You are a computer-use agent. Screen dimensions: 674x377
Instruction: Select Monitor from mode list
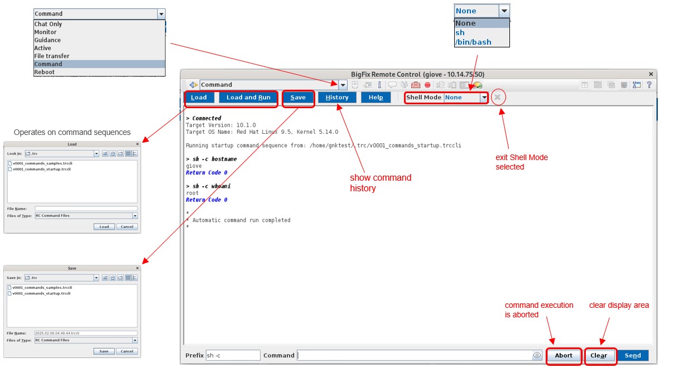click(99, 32)
